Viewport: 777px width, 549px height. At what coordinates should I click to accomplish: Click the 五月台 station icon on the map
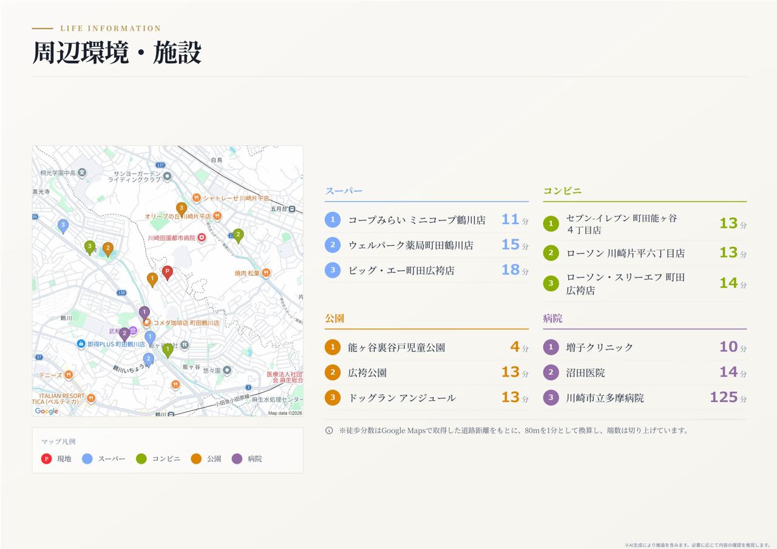(292, 209)
